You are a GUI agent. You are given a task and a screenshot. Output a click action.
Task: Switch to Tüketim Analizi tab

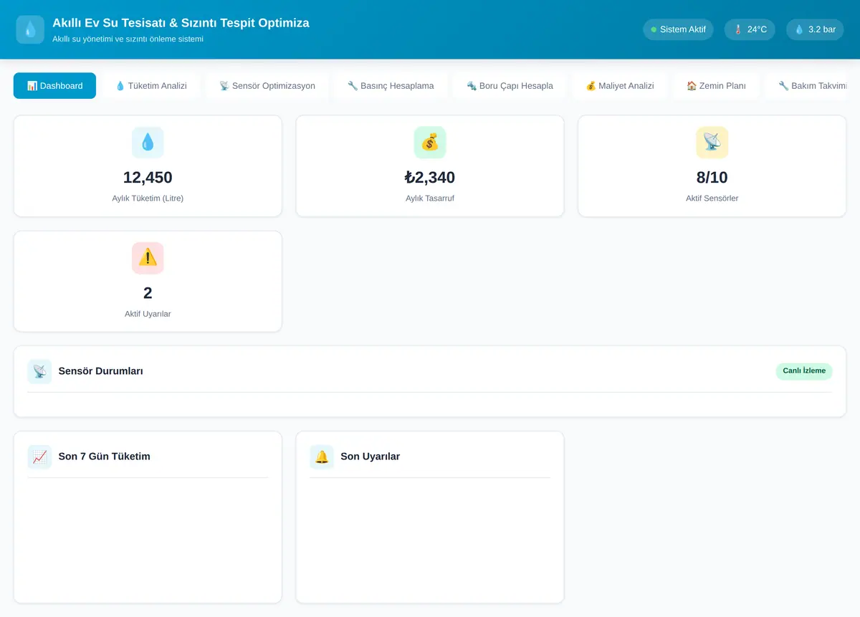tap(151, 86)
